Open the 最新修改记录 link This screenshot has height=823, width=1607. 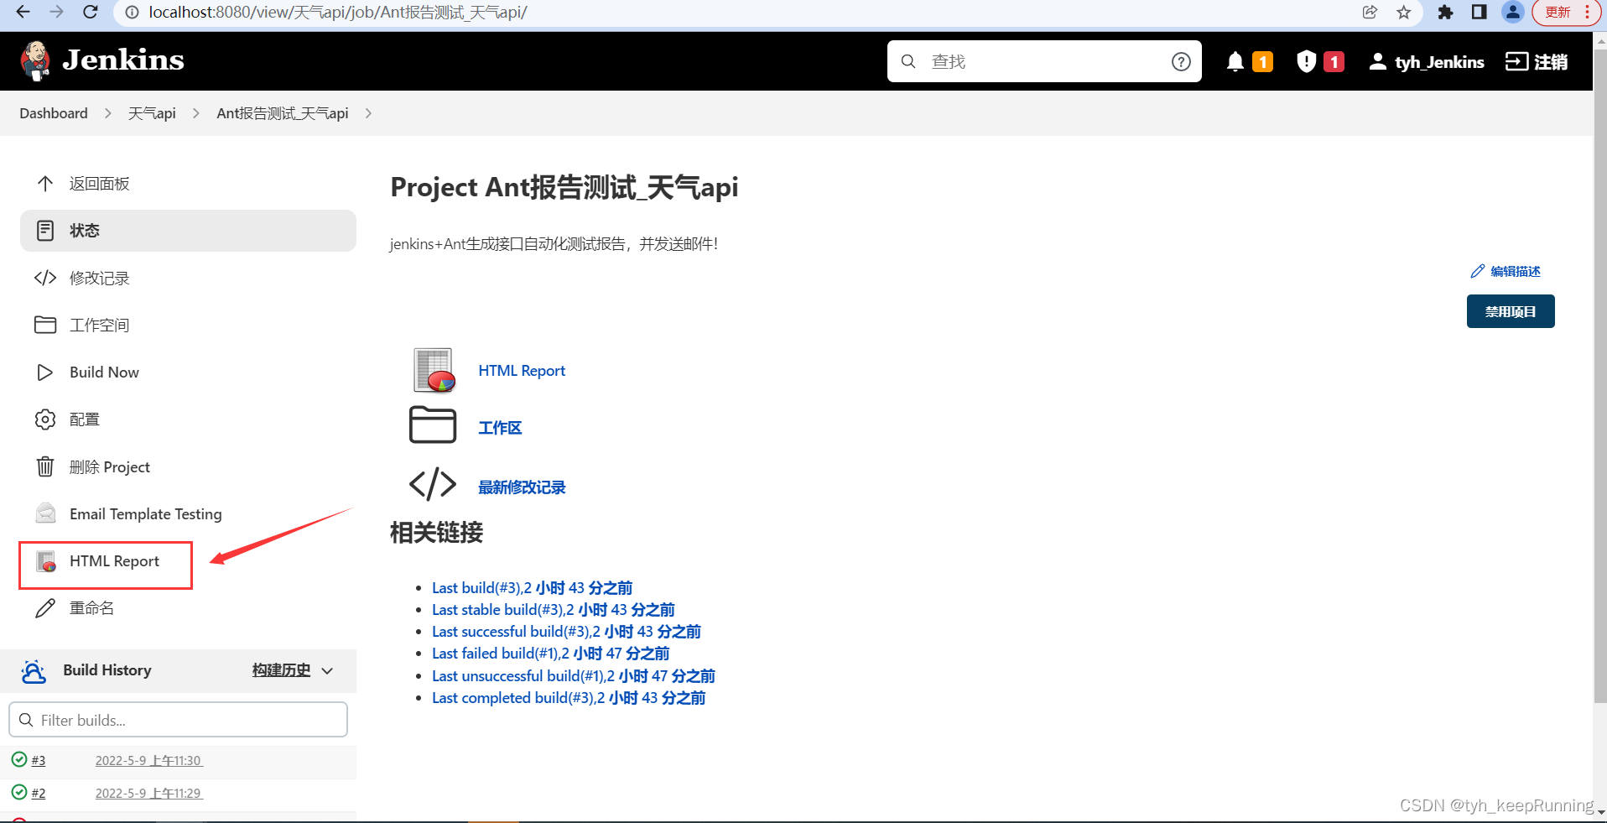coord(522,487)
